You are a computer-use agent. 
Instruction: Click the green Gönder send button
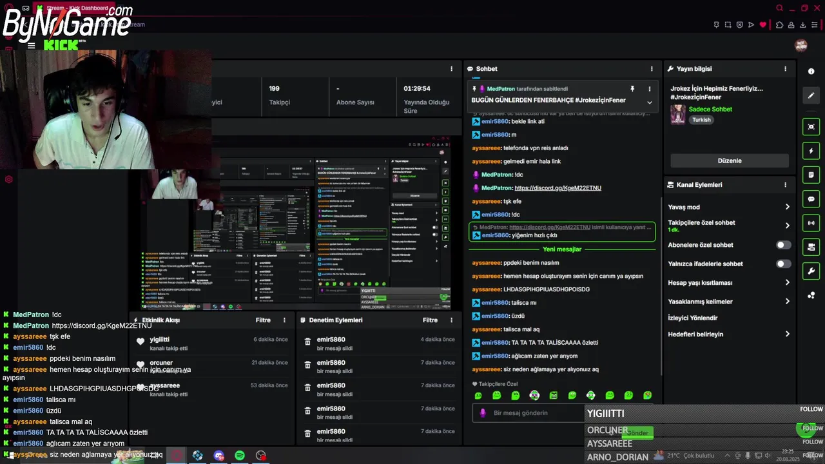click(x=637, y=432)
